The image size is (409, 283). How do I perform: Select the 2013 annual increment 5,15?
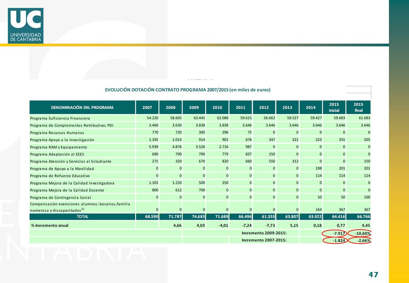coord(294,225)
